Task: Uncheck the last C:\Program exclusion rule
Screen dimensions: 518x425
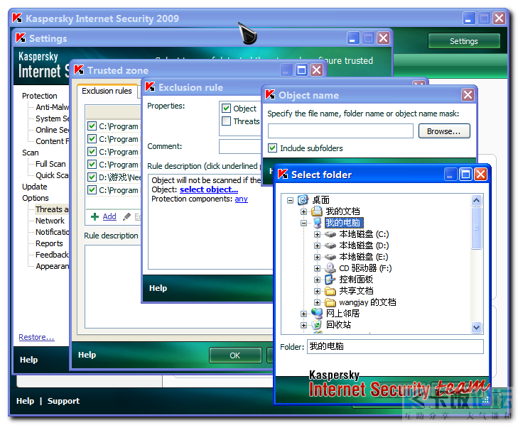Action: (x=92, y=190)
